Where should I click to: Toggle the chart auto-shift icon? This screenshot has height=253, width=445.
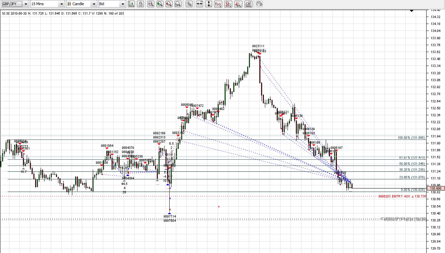click(131, 4)
